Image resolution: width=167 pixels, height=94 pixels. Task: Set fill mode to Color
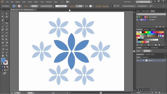tap(2, 67)
